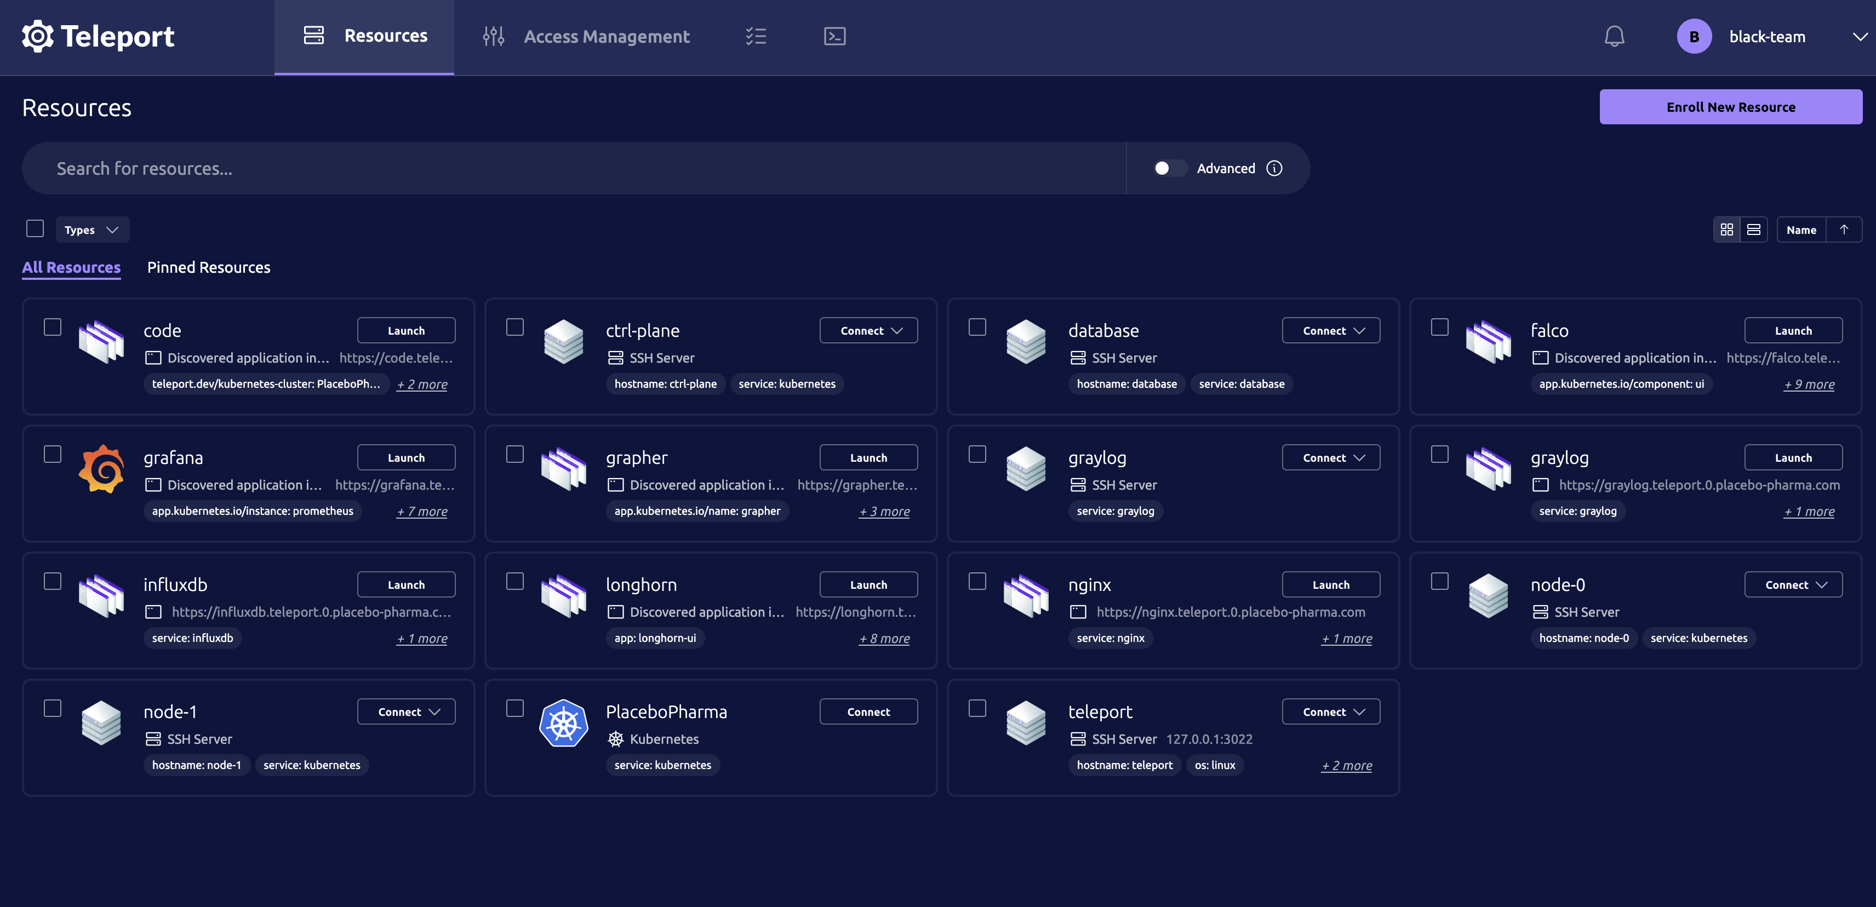Open the Types filter dropdown
Image resolution: width=1876 pixels, height=907 pixels.
[93, 229]
